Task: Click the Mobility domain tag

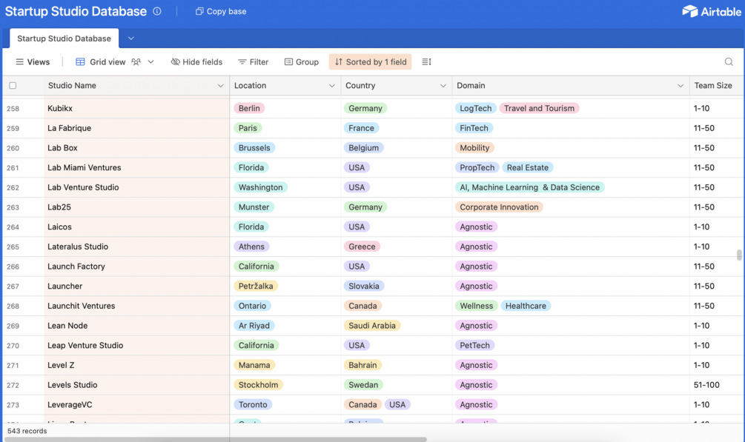Action: pos(474,147)
